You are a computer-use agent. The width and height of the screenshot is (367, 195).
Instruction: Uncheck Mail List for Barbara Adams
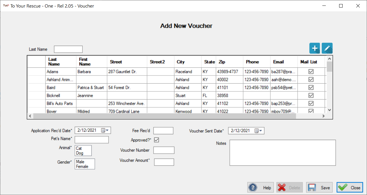point(311,71)
